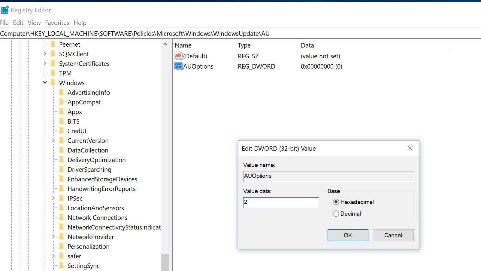Click the registry path address bar
Viewport: 481px width, 271px height.
(240, 34)
